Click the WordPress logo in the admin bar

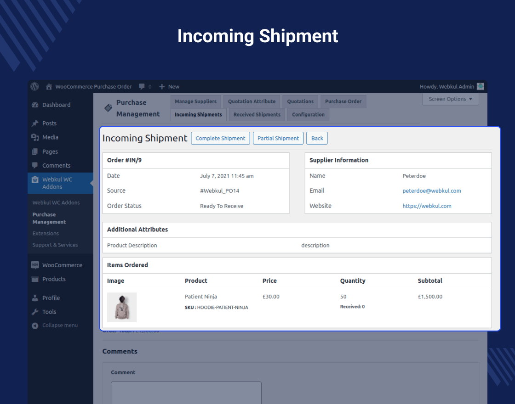pyautogui.click(x=34, y=86)
